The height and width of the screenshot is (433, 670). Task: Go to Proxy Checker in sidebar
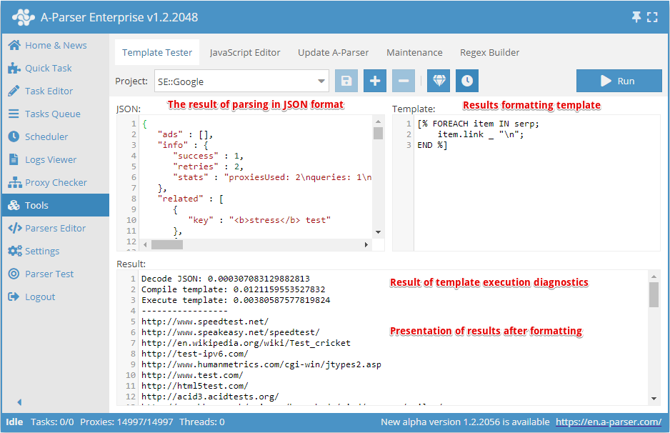coord(56,182)
